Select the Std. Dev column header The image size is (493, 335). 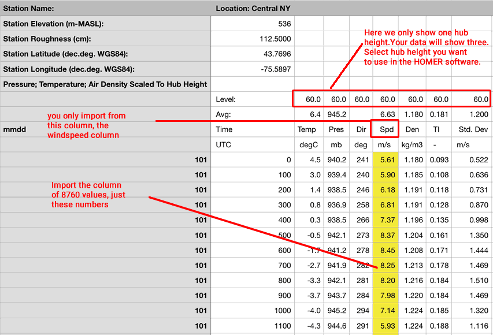coord(471,129)
